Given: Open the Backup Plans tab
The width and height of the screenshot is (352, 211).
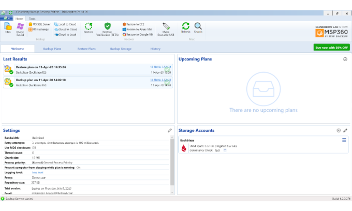Looking at the screenshot, I should click(52, 49).
